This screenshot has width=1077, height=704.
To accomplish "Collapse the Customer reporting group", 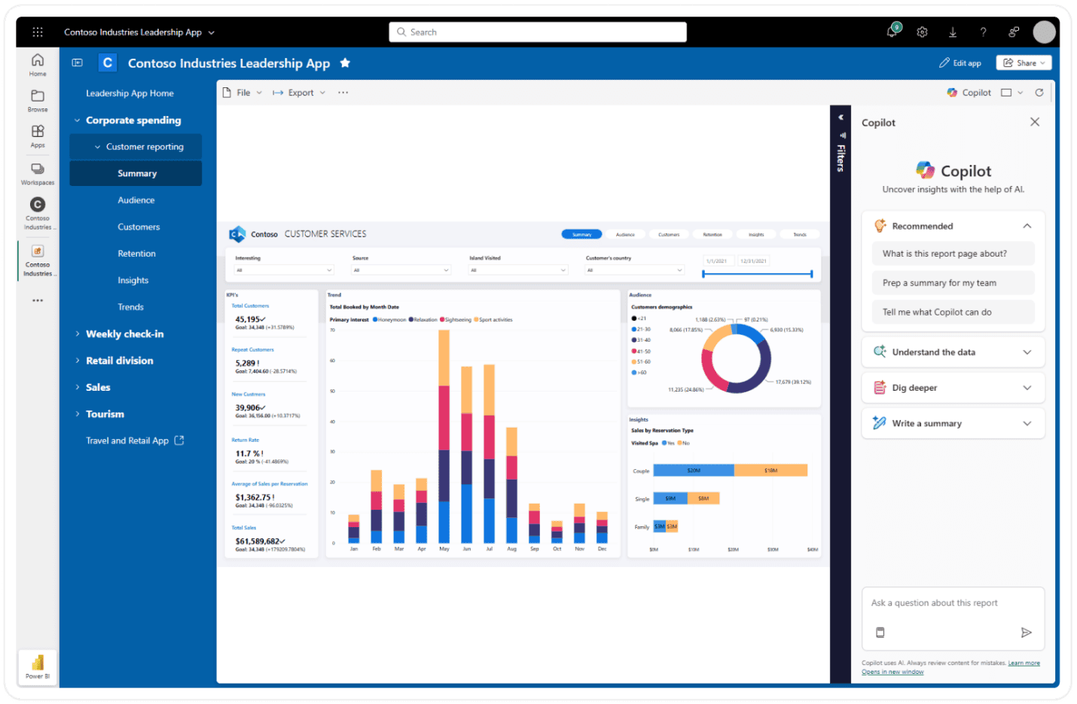I will pos(98,147).
